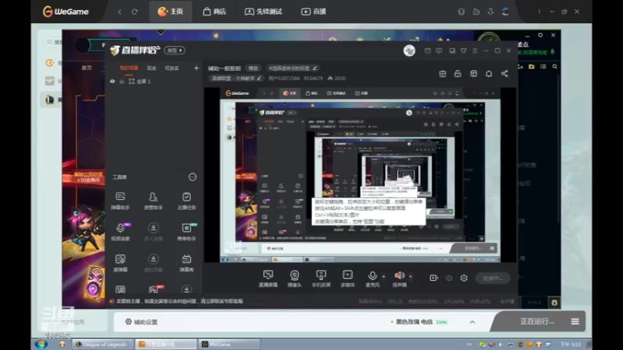Click the lock icon in stream header
Image resolution: width=623 pixels, height=350 pixels.
coord(458,74)
